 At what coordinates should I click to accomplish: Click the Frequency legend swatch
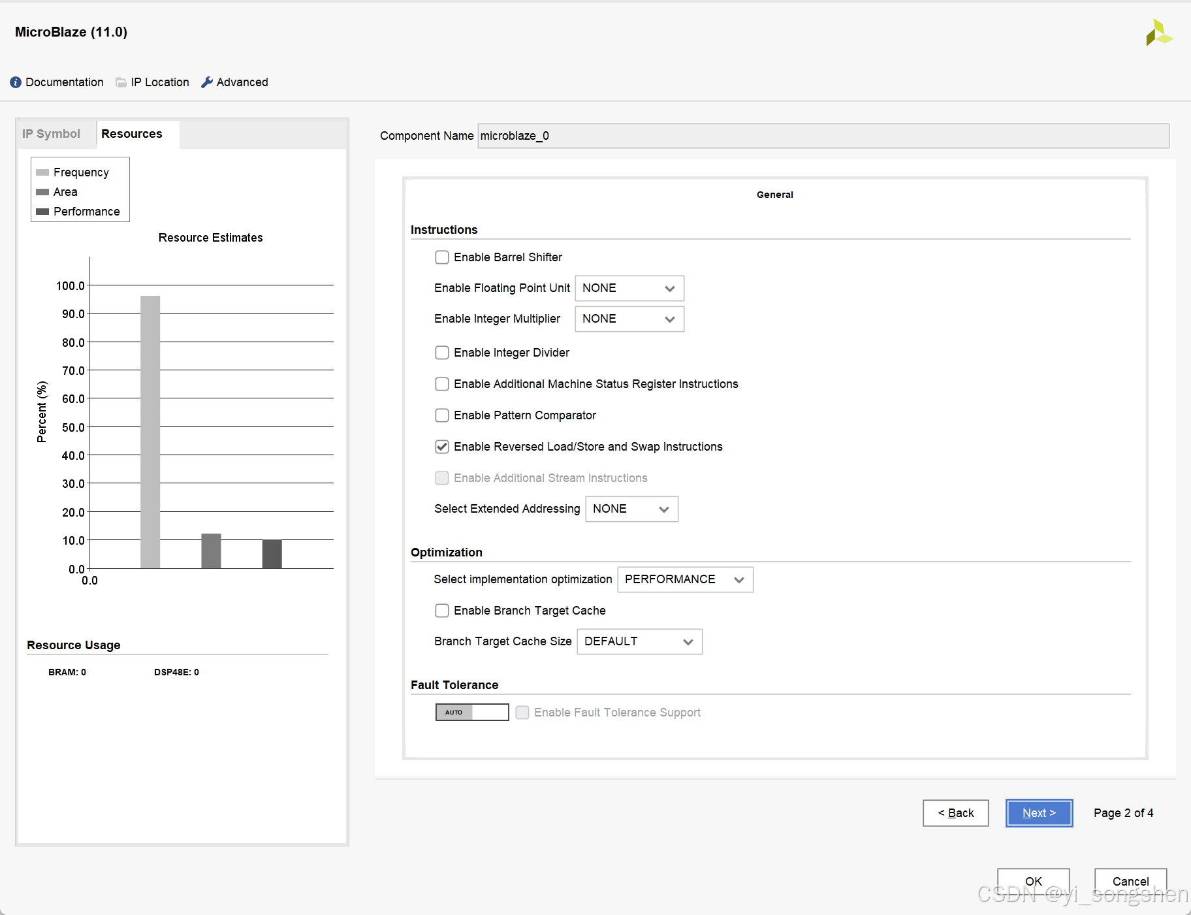coord(42,172)
